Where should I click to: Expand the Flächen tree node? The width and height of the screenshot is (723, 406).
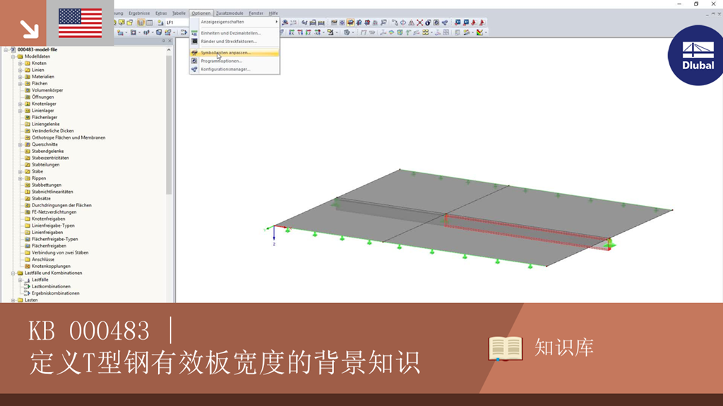pos(20,84)
